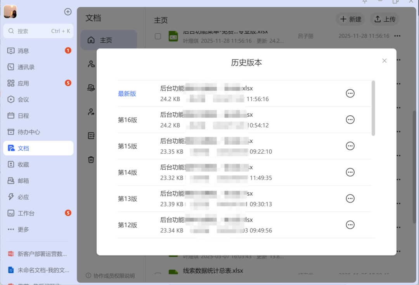Open the more-options menu for 最新版
This screenshot has width=419, height=285.
350,93
